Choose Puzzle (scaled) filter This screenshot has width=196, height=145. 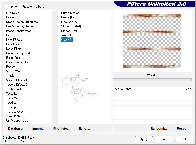coord(71,13)
